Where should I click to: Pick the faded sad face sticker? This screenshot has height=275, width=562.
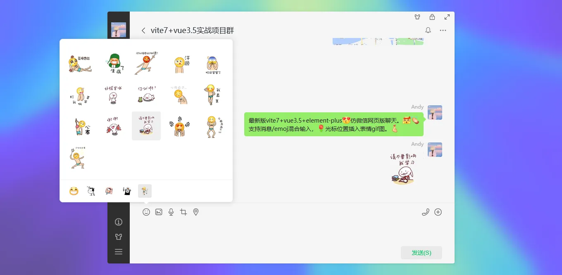[x=180, y=95]
